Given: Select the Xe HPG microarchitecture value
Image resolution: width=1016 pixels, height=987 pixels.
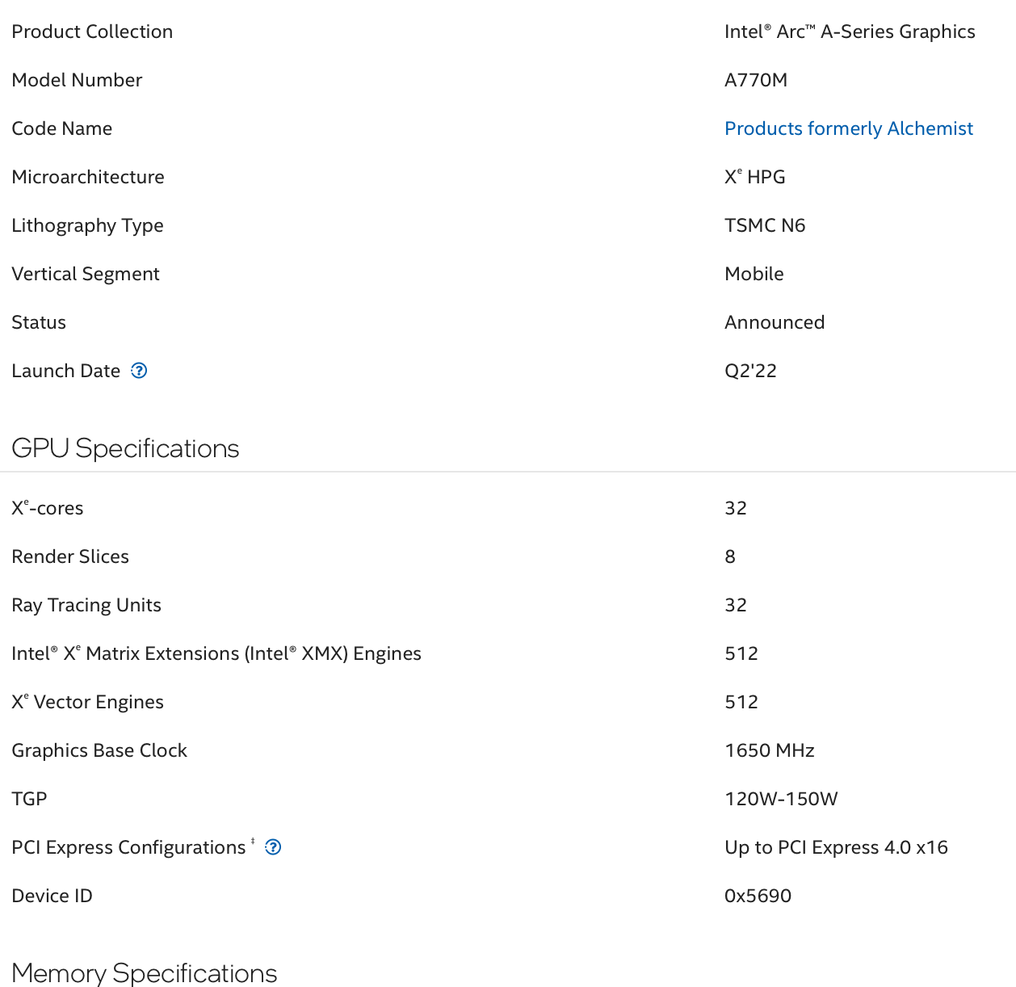Looking at the screenshot, I should click(x=754, y=177).
